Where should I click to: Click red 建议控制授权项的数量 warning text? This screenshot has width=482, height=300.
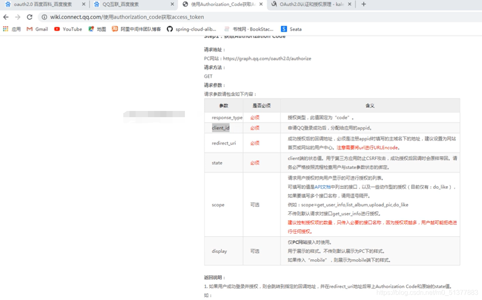pos(372,227)
